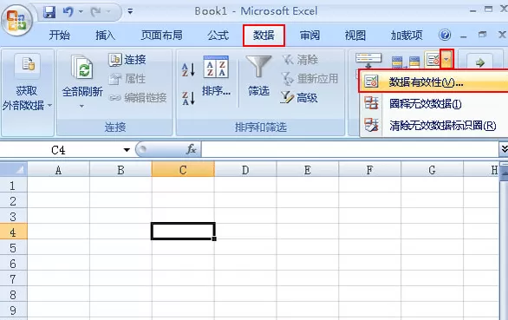Click the fx insert function icon
Screen dimensions: 508x320
click(191, 149)
